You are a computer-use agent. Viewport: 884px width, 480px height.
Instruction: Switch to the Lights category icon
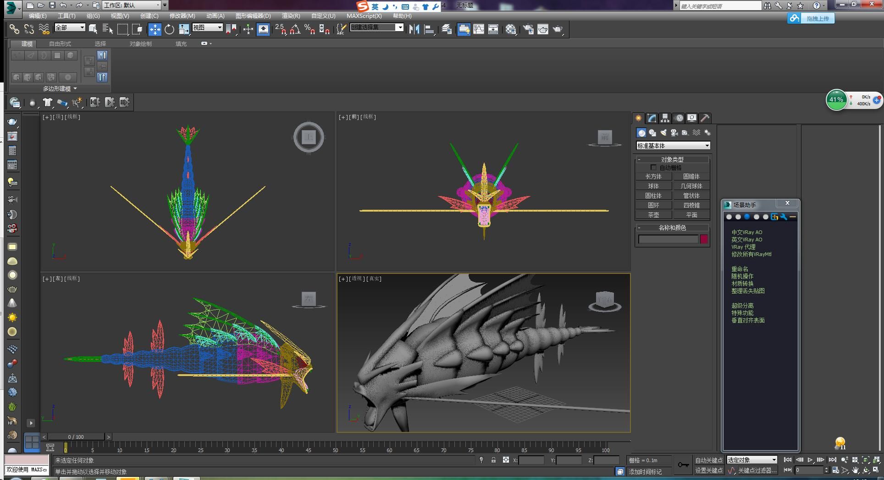pos(663,133)
